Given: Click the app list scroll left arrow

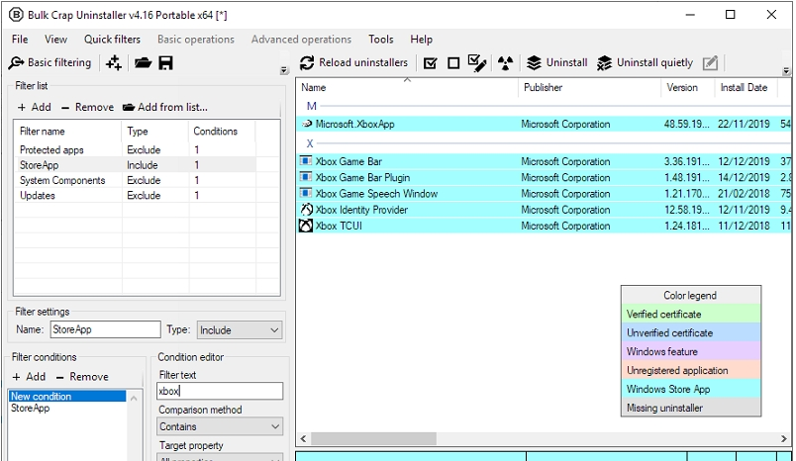Looking at the screenshot, I should (304, 438).
